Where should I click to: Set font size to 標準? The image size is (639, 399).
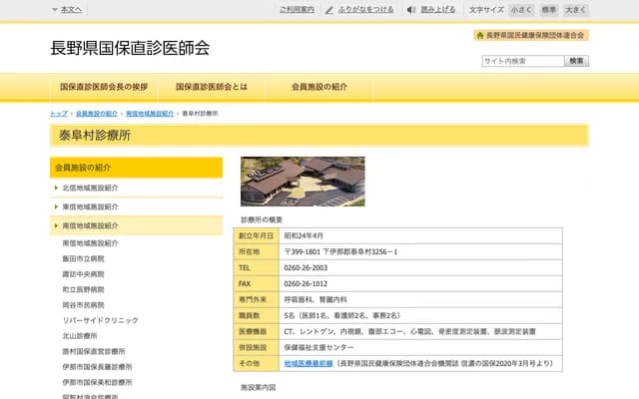coord(548,9)
